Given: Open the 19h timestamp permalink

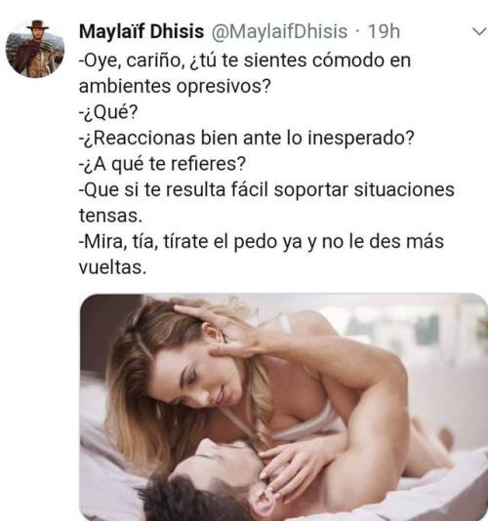Looking at the screenshot, I should [384, 32].
